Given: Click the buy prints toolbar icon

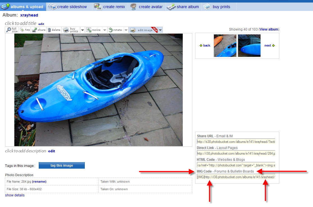Looking at the screenshot, I should pyautogui.click(x=66, y=30).
